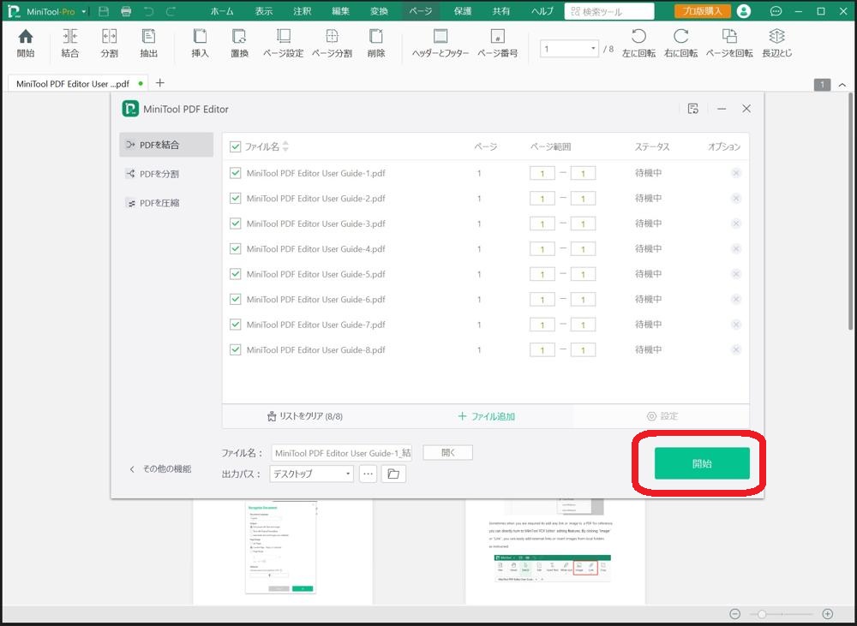Open ページ設定 page setup
The height and width of the screenshot is (626, 857).
(283, 43)
